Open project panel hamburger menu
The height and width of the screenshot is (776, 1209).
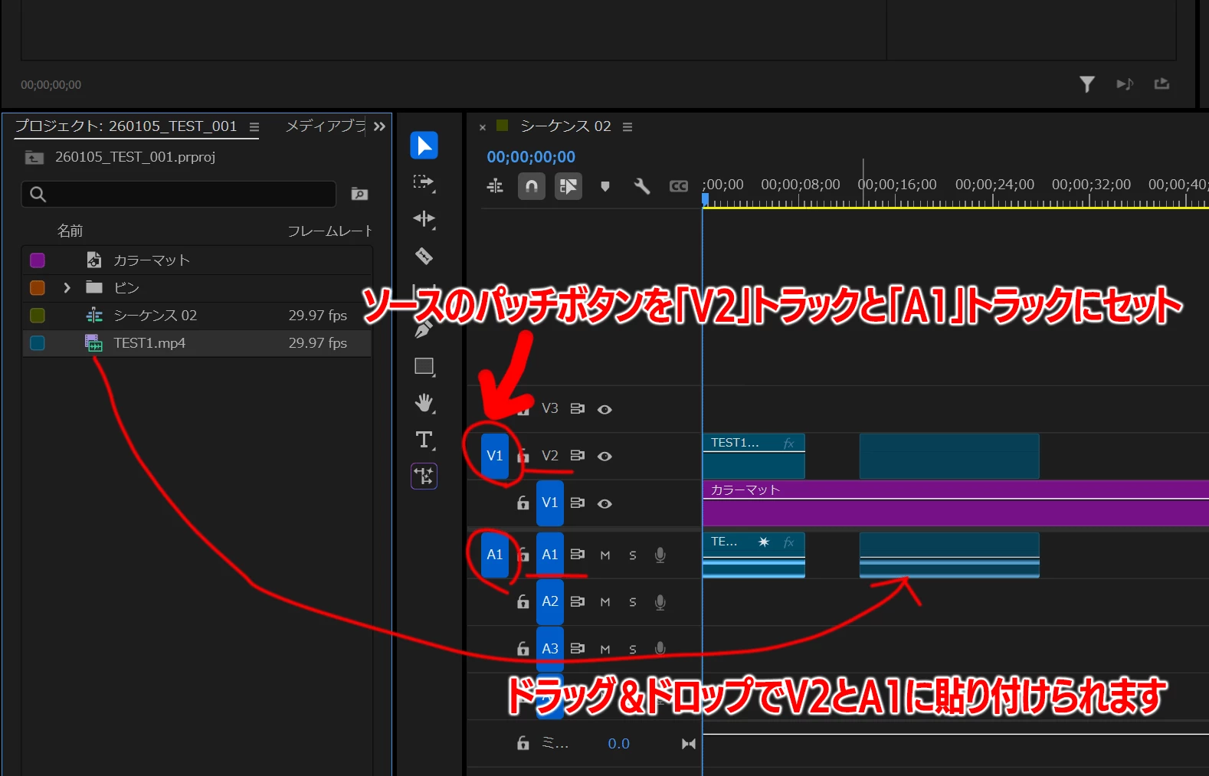254,127
